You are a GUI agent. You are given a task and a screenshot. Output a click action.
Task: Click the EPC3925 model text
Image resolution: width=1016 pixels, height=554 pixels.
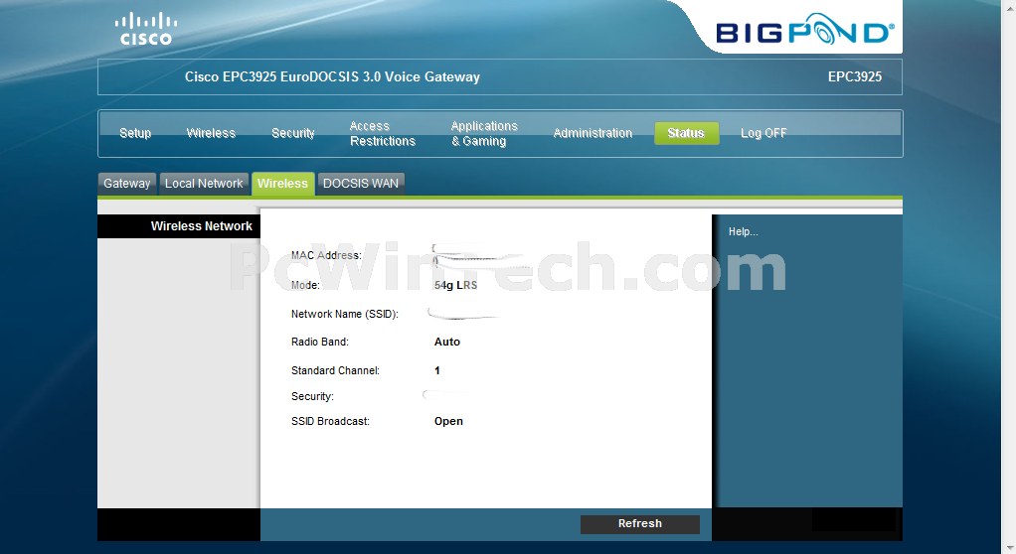coord(855,76)
